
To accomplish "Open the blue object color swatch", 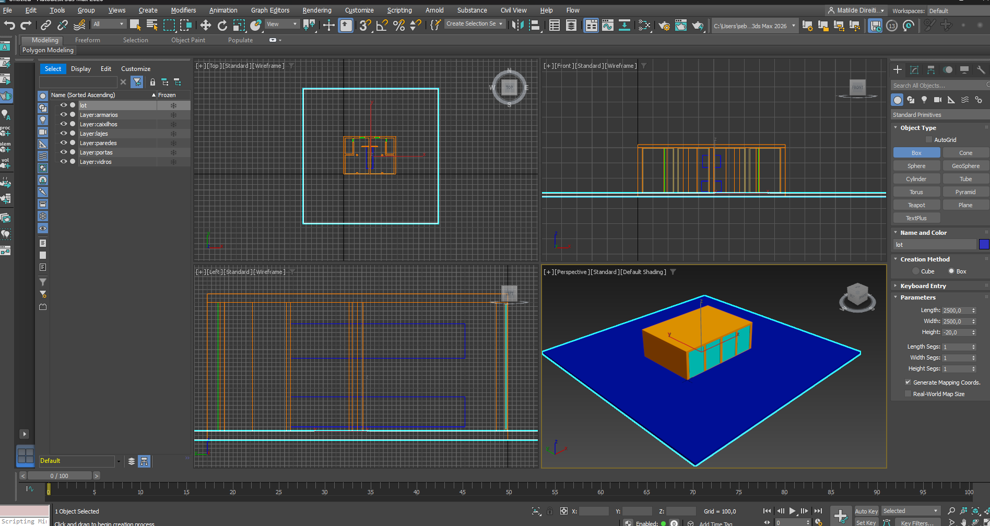I will 984,245.
